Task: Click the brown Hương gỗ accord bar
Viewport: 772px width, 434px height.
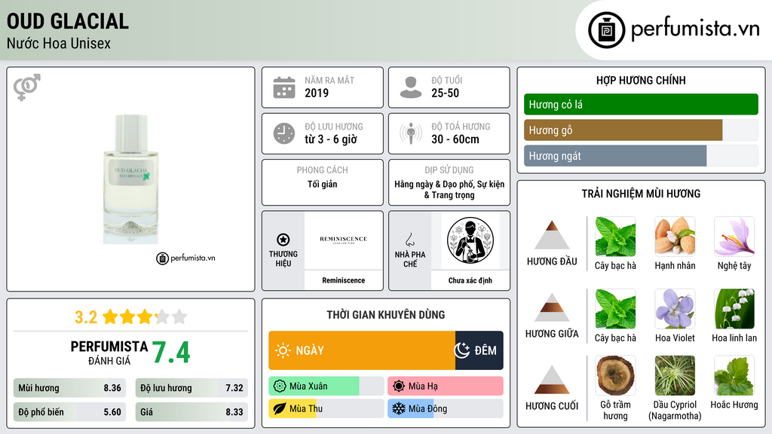Action: coord(623,130)
